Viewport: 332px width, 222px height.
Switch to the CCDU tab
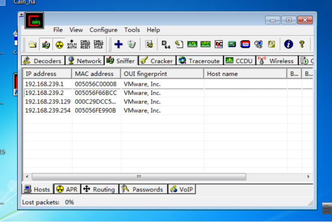pyautogui.click(x=239, y=61)
